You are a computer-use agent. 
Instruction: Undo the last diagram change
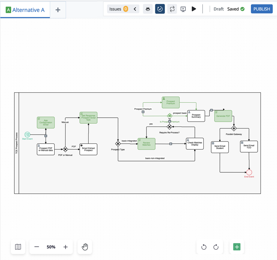(x=204, y=247)
